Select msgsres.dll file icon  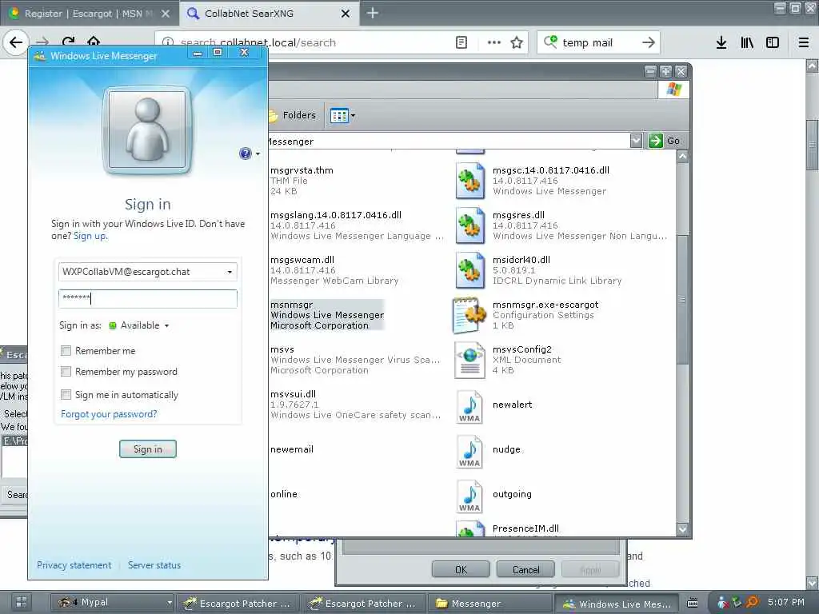(x=469, y=225)
